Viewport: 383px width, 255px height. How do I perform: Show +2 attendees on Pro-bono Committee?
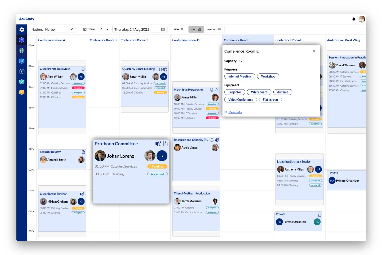(x=162, y=156)
